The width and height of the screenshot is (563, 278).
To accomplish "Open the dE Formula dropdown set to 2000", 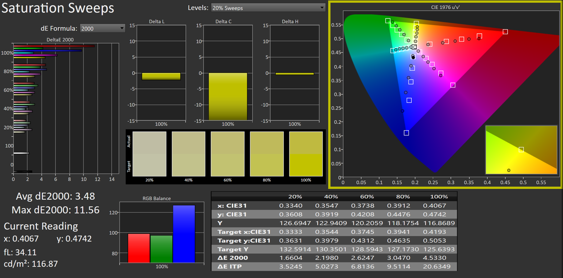I will (x=102, y=28).
